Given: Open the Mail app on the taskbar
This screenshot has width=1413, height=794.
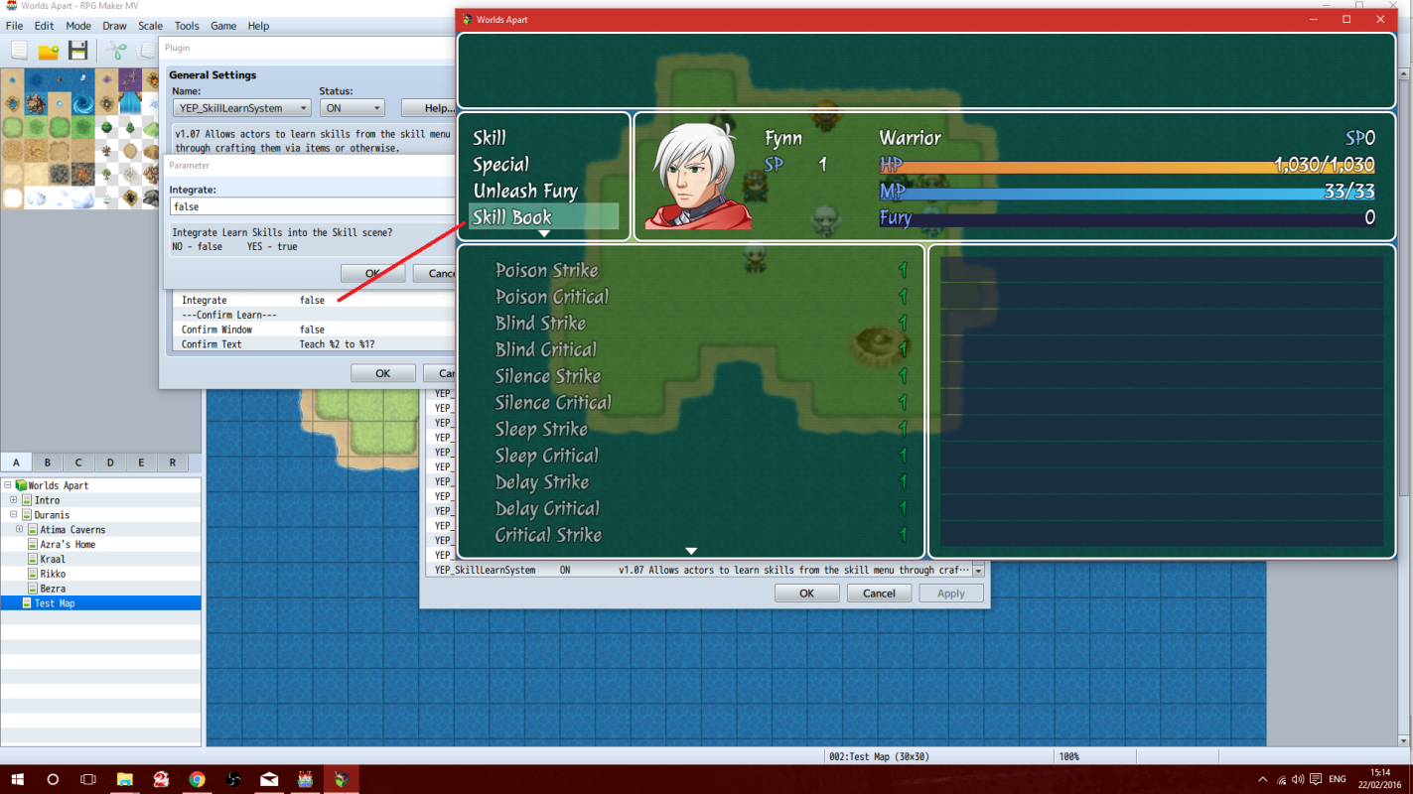Looking at the screenshot, I should click(269, 779).
